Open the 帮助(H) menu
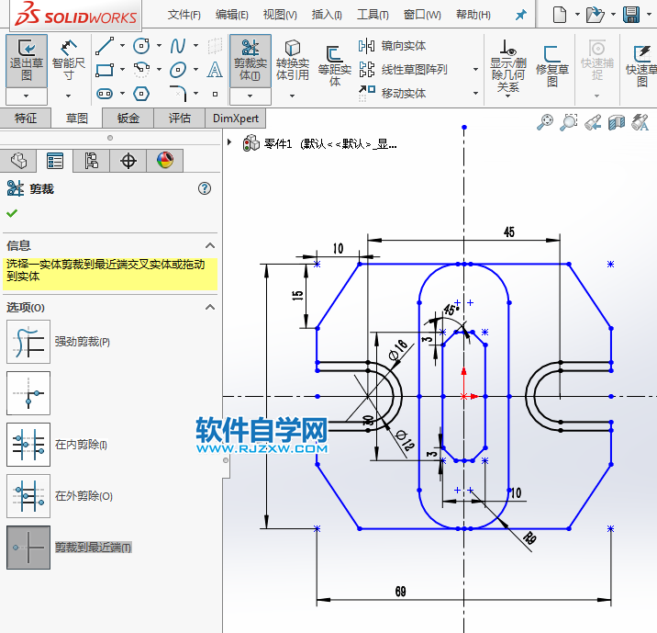657x633 pixels. pos(473,15)
